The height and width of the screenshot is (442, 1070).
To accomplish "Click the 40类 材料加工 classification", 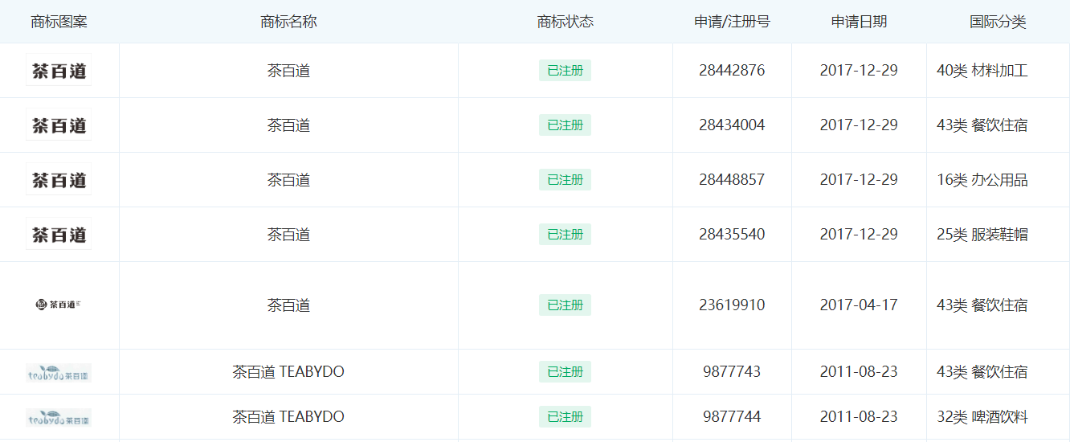I will point(982,71).
